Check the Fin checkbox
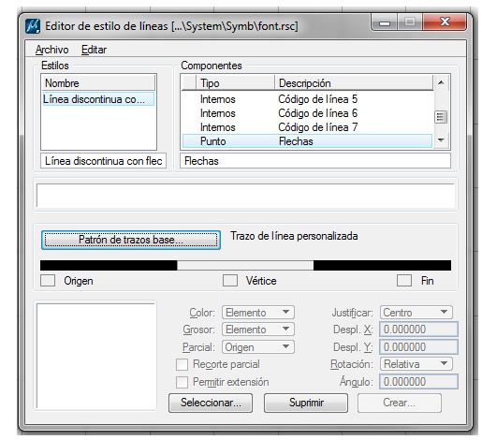Image resolution: width=482 pixels, height=440 pixels. (x=404, y=281)
